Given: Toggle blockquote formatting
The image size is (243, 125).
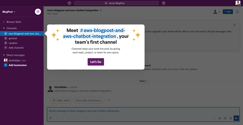Looking at the screenshot, I should 96,118.
